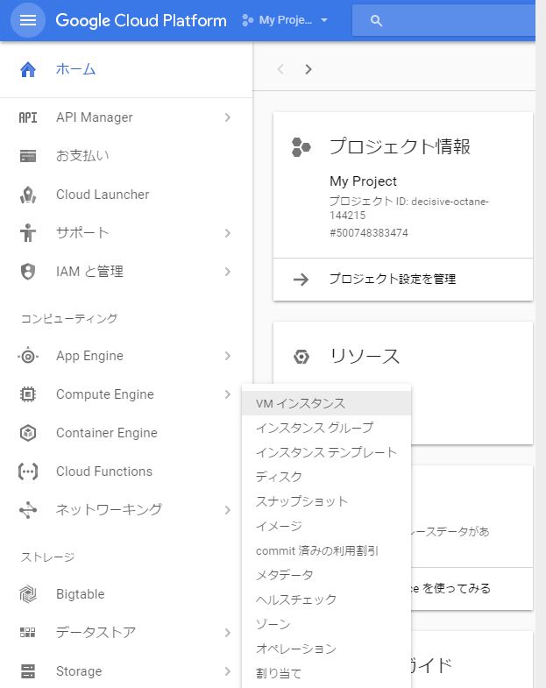Open the hamburger navigation menu

pos(27,20)
